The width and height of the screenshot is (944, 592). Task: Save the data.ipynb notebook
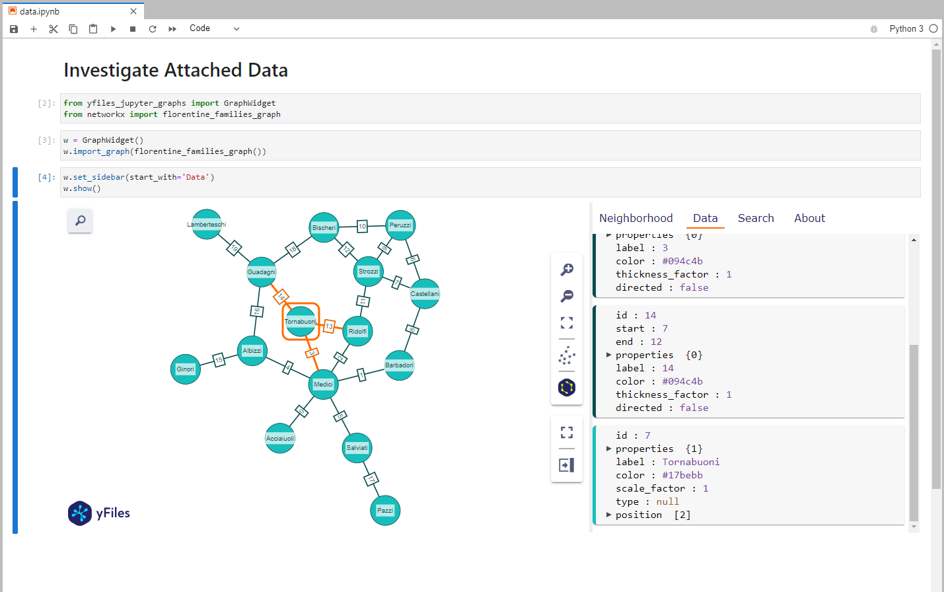click(13, 28)
